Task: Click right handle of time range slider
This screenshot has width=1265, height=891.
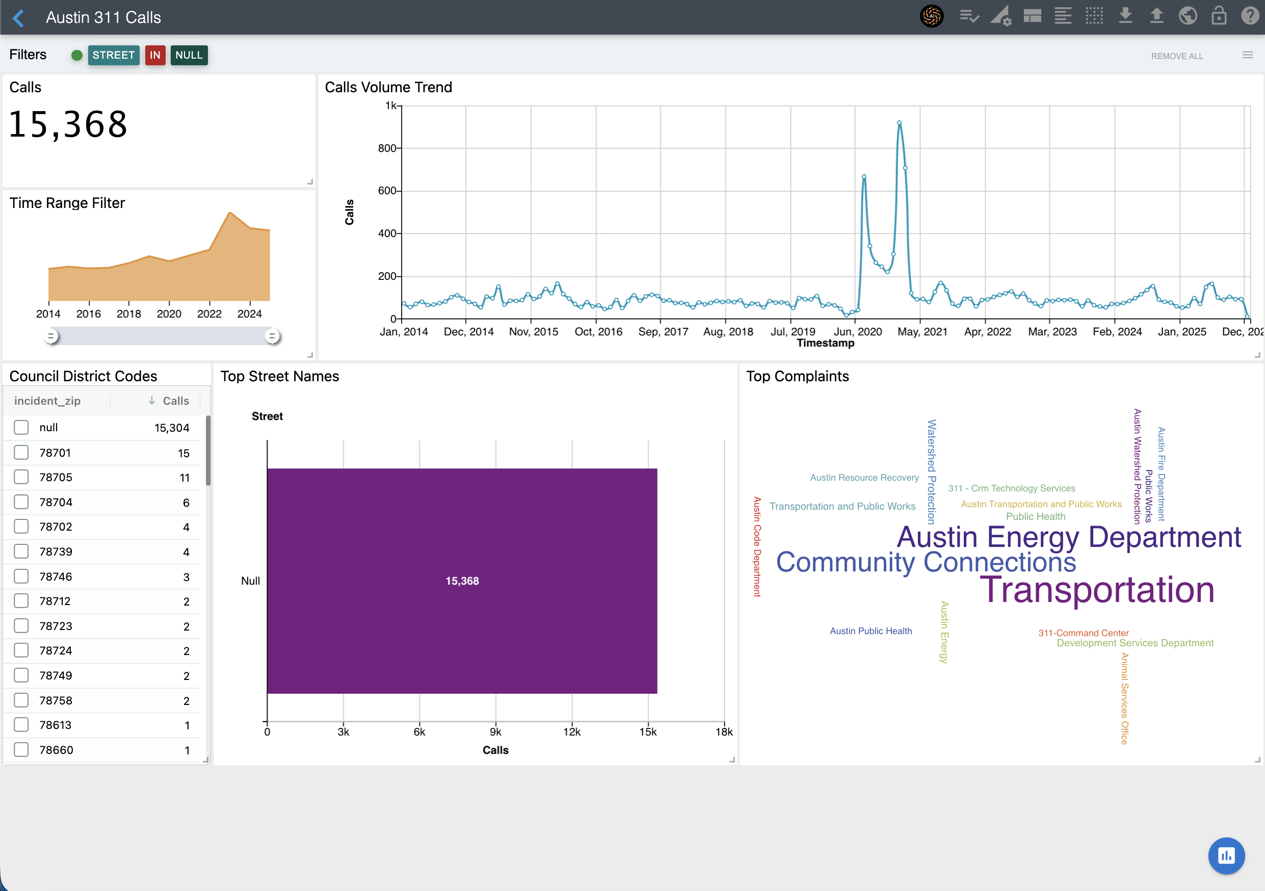Action: click(272, 336)
